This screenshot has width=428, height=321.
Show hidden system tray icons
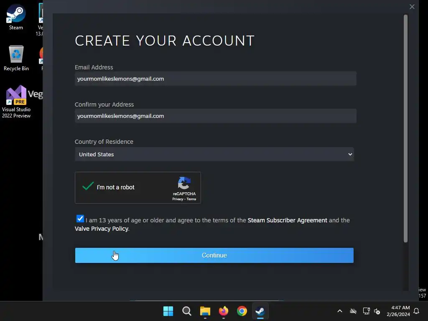pyautogui.click(x=340, y=311)
